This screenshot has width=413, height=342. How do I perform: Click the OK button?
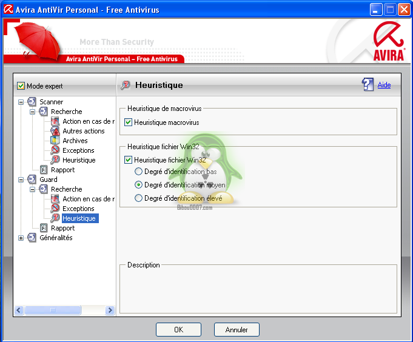[178, 330]
